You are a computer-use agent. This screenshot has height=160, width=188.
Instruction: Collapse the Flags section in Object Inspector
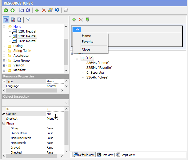pyautogui.click(x=3, y=123)
